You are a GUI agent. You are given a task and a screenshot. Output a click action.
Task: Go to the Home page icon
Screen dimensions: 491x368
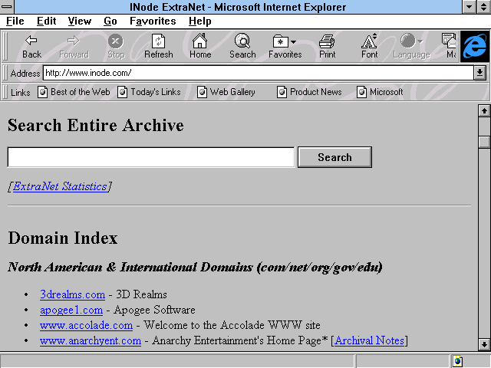[200, 41]
